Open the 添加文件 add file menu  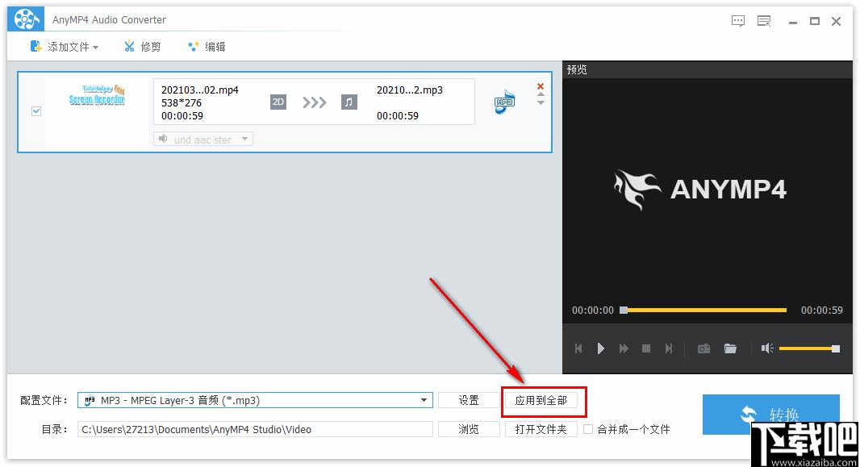65,47
